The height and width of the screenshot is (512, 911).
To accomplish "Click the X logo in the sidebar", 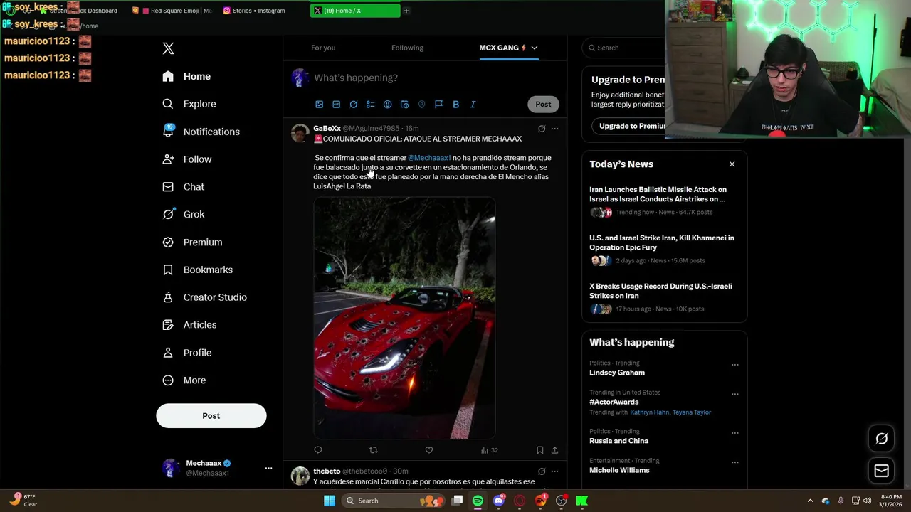I will (x=168, y=48).
